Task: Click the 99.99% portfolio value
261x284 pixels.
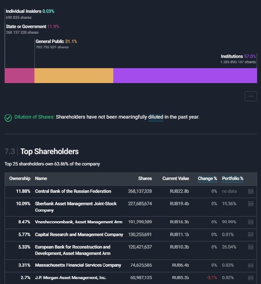Action: coord(229,222)
